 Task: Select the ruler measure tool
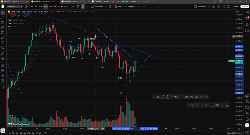coord(3,54)
